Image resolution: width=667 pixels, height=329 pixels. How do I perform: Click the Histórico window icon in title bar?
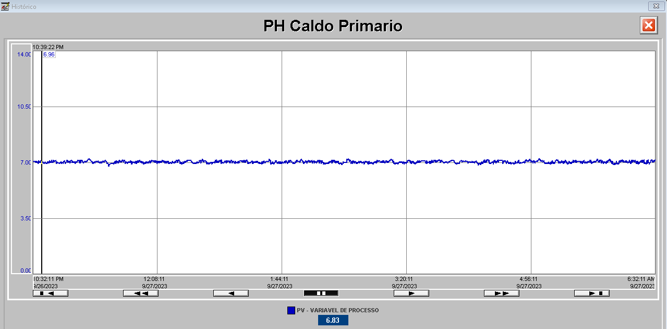tap(6, 6)
